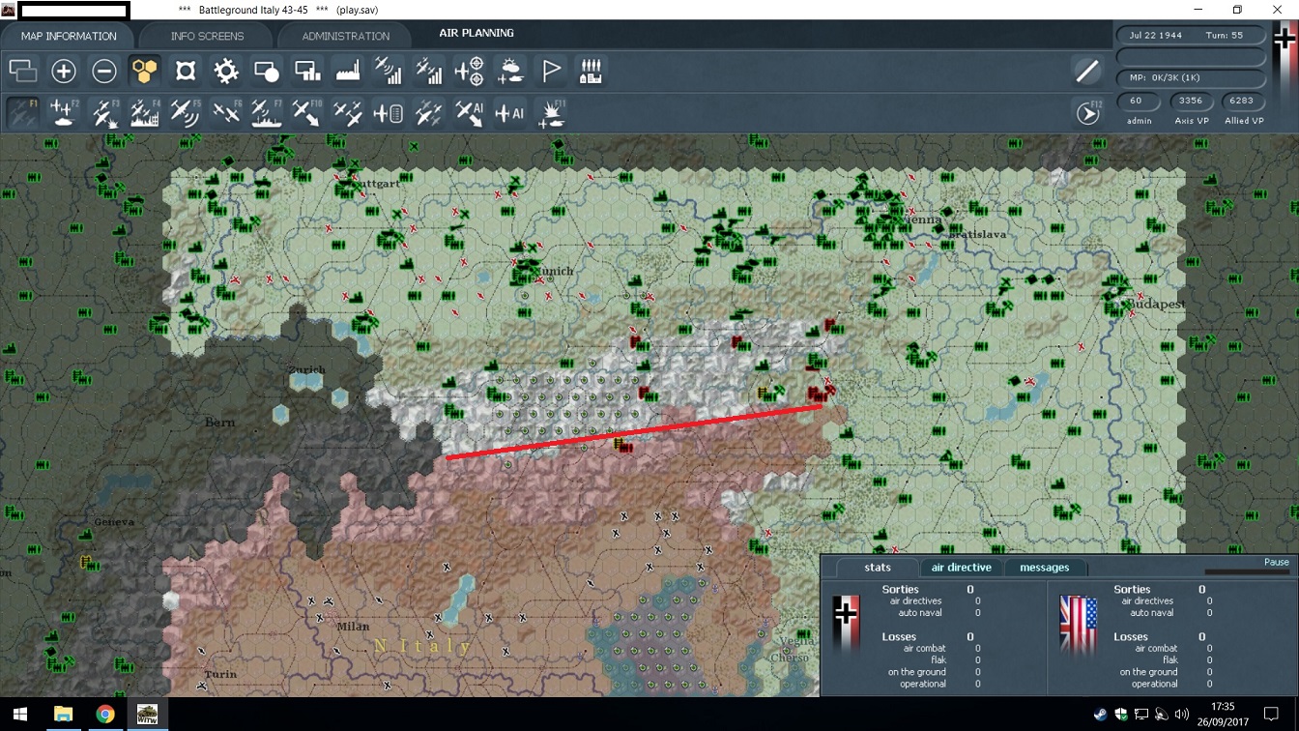Click the screen with bar chart icon
Screen dimensions: 1299x731
pos(307,72)
